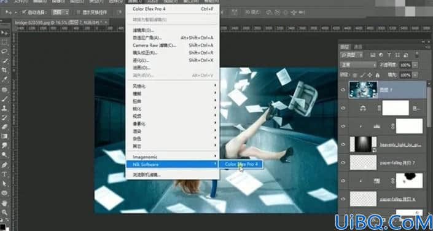Select the Crop tool
433x231 pixels.
click(x=4, y=70)
